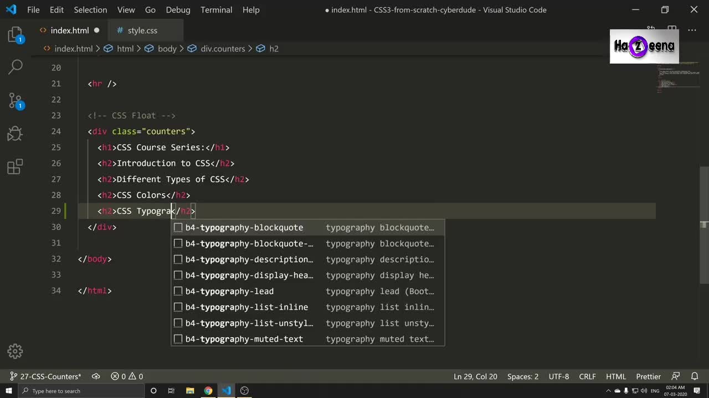Select b4-typography-list-unstyl… suggestion
This screenshot has height=398, width=709.
pos(307,323)
